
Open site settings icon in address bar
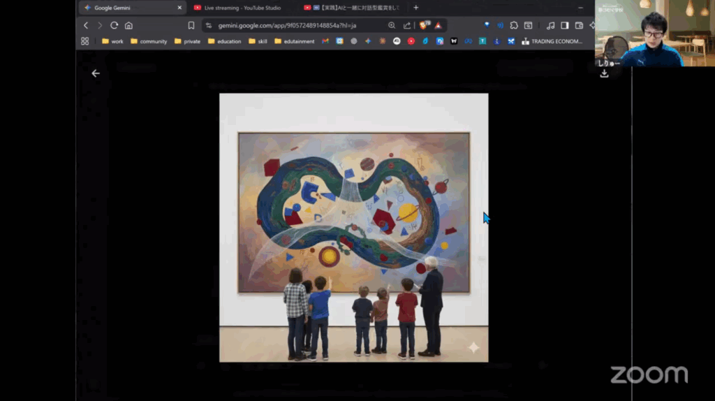(208, 25)
